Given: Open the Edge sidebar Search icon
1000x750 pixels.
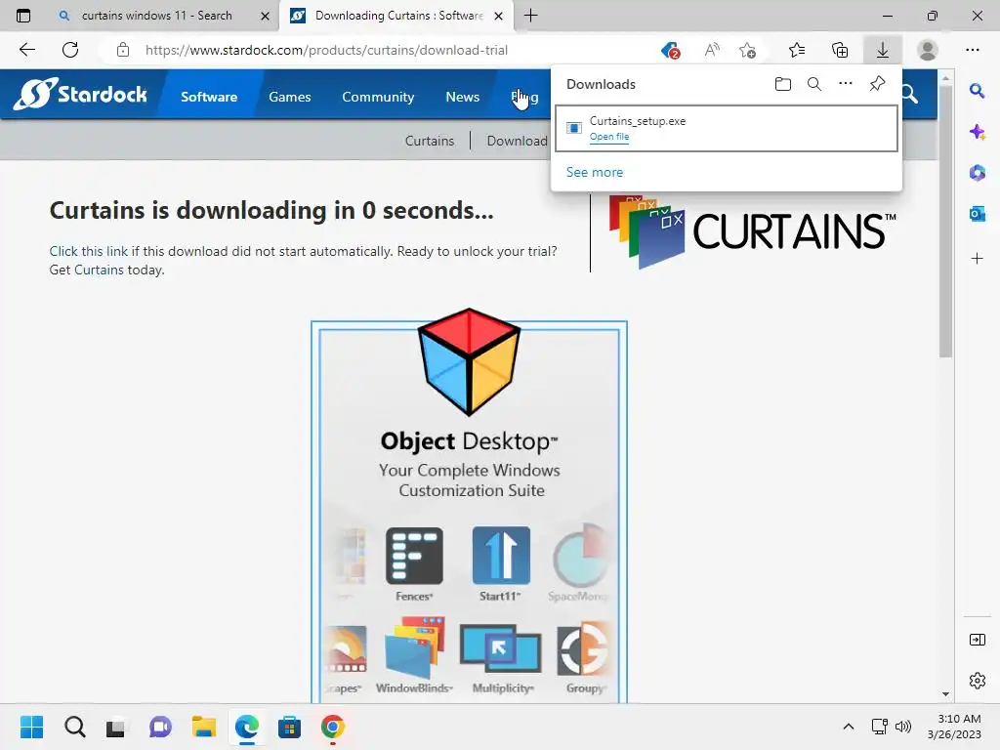Looking at the screenshot, I should 977,91.
